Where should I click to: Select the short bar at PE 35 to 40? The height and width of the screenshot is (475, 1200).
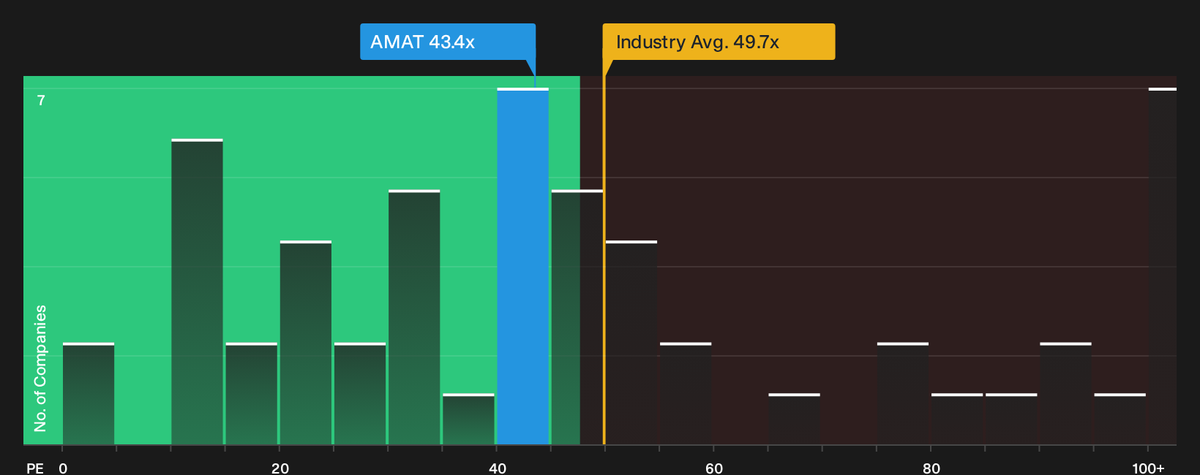pyautogui.click(x=468, y=419)
